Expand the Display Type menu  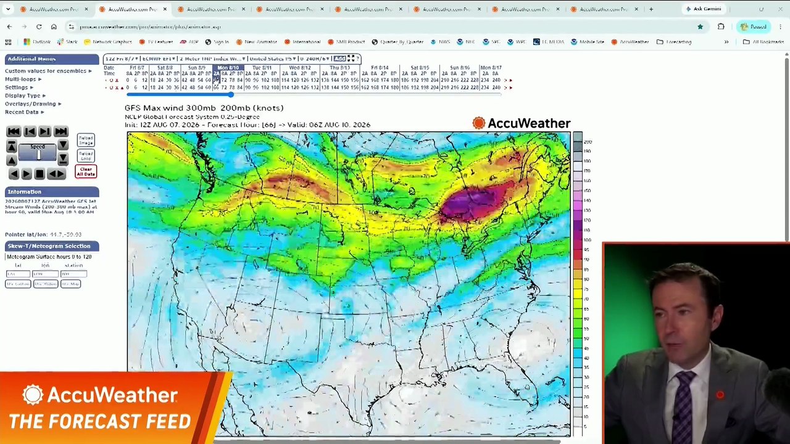[x=25, y=96]
